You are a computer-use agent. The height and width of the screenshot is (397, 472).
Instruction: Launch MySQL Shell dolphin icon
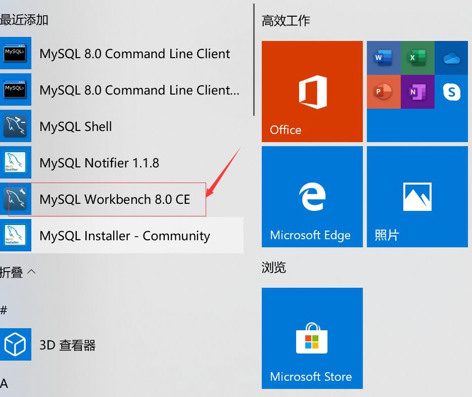tap(15, 126)
